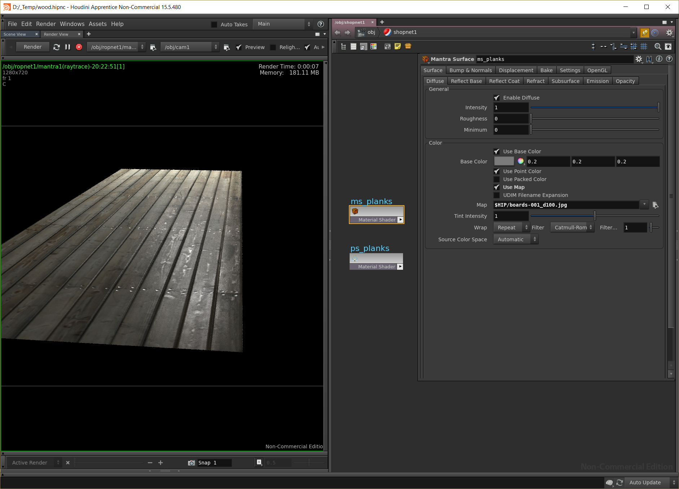Switch the network editor to list mode

[354, 47]
